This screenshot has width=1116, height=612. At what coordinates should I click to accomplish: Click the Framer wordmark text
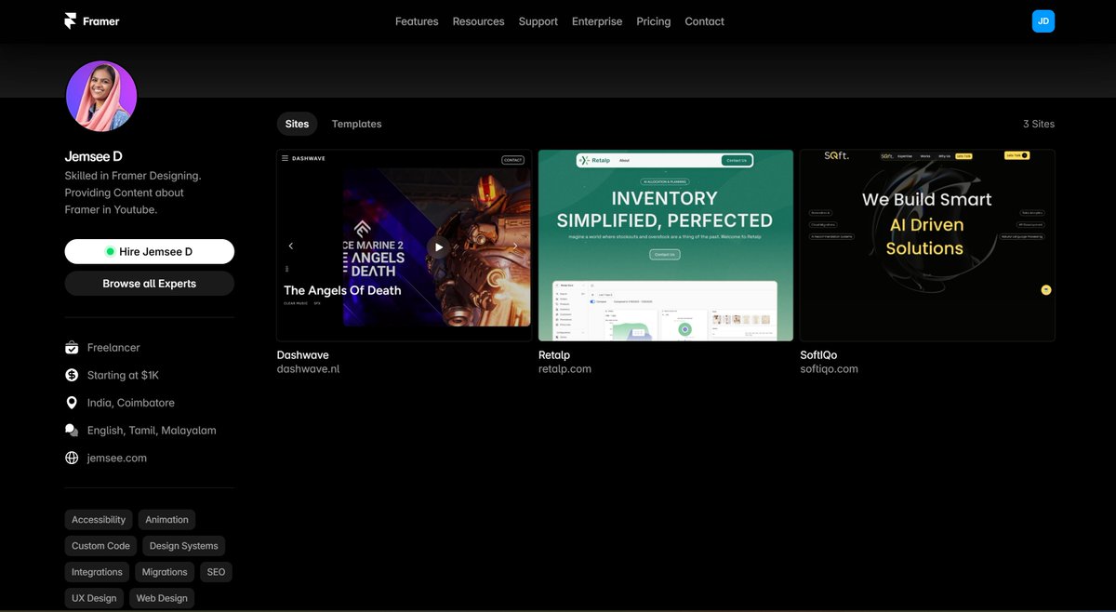point(101,21)
